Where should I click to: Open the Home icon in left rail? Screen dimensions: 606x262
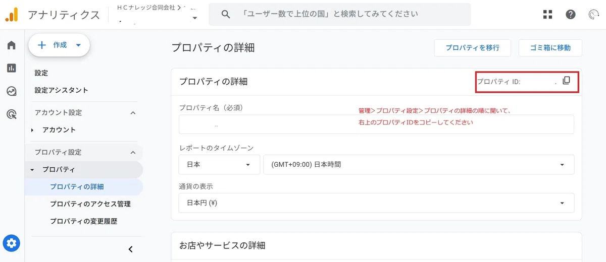click(12, 45)
